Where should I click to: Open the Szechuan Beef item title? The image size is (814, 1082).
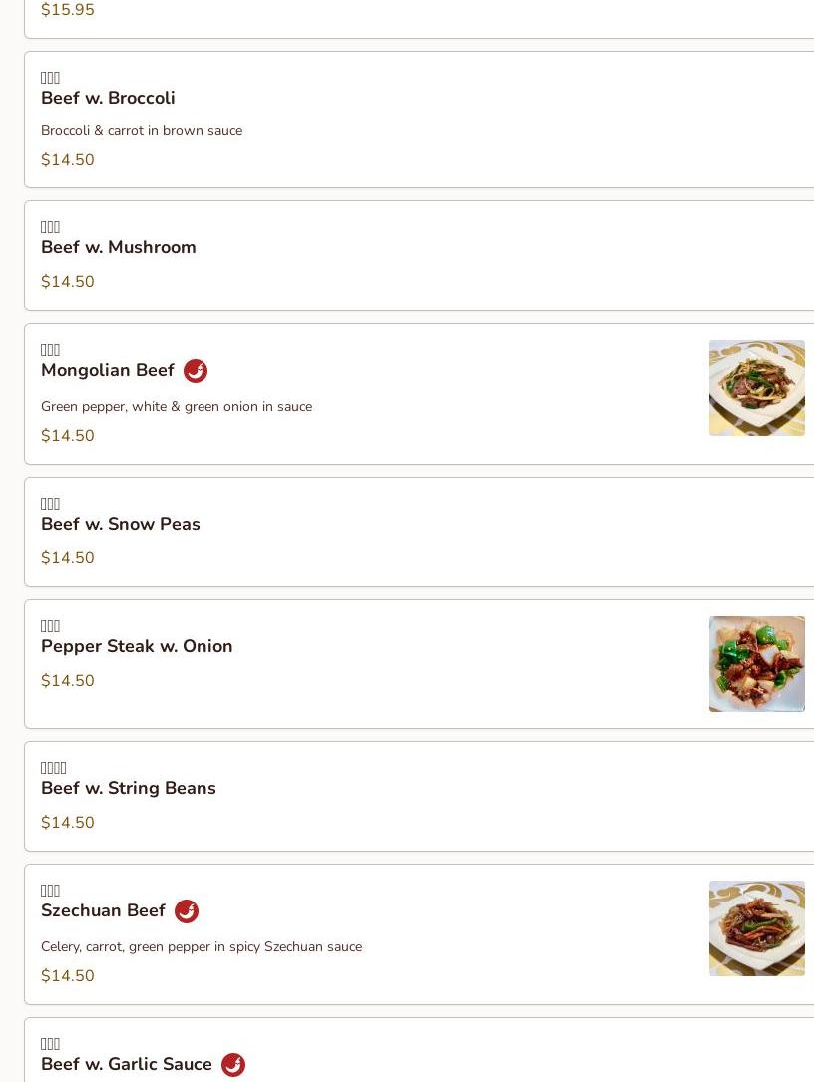tap(103, 910)
